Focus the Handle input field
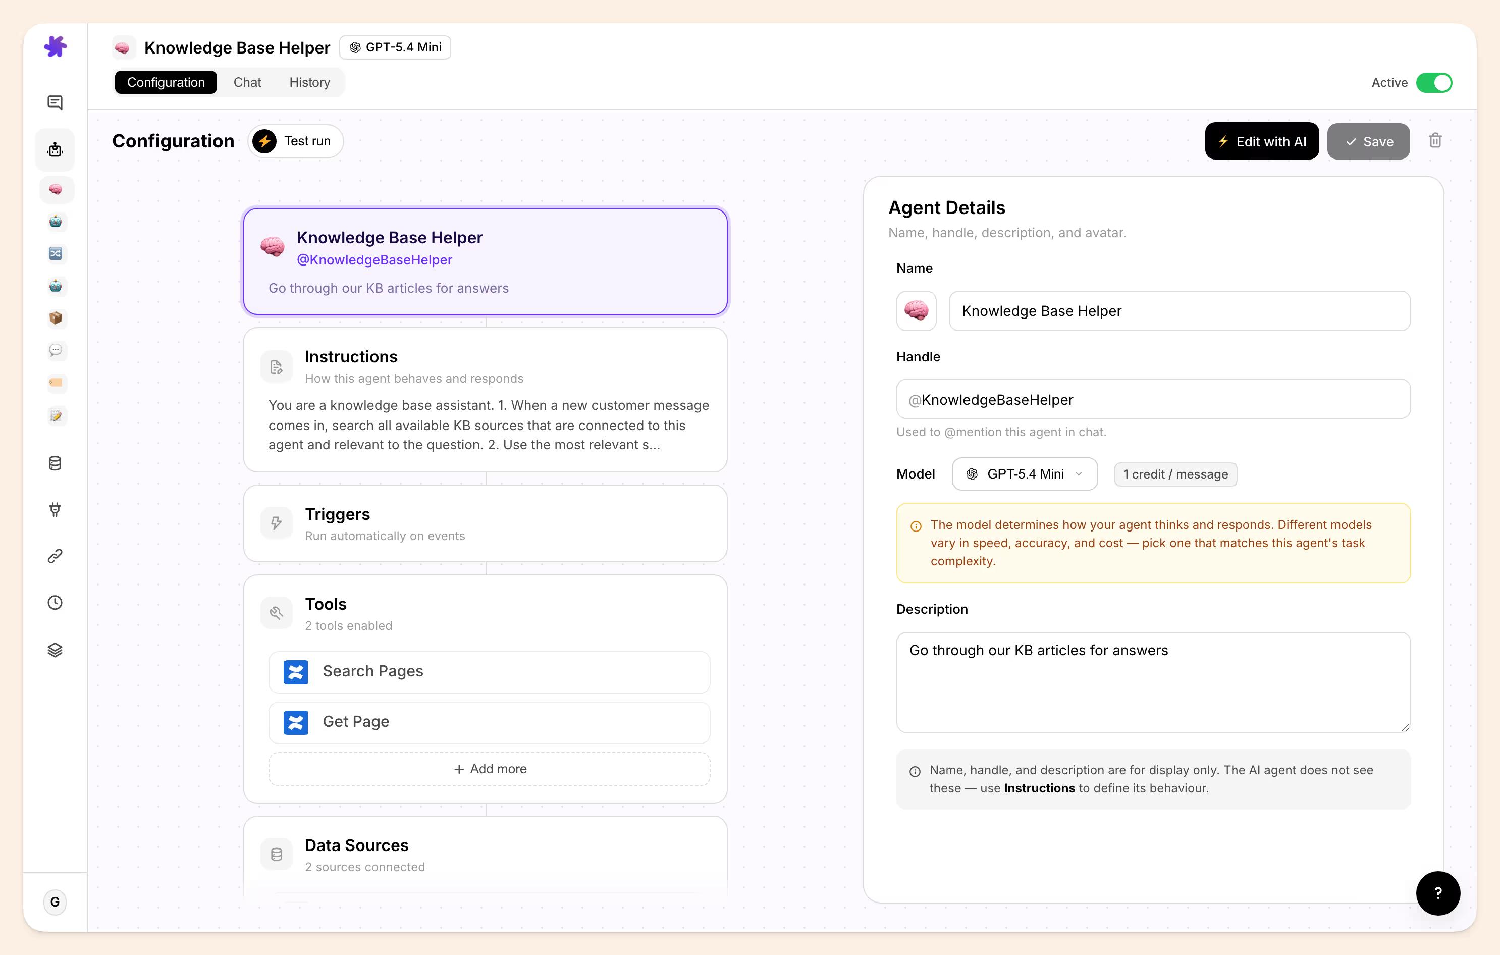This screenshot has height=955, width=1500. (1153, 399)
